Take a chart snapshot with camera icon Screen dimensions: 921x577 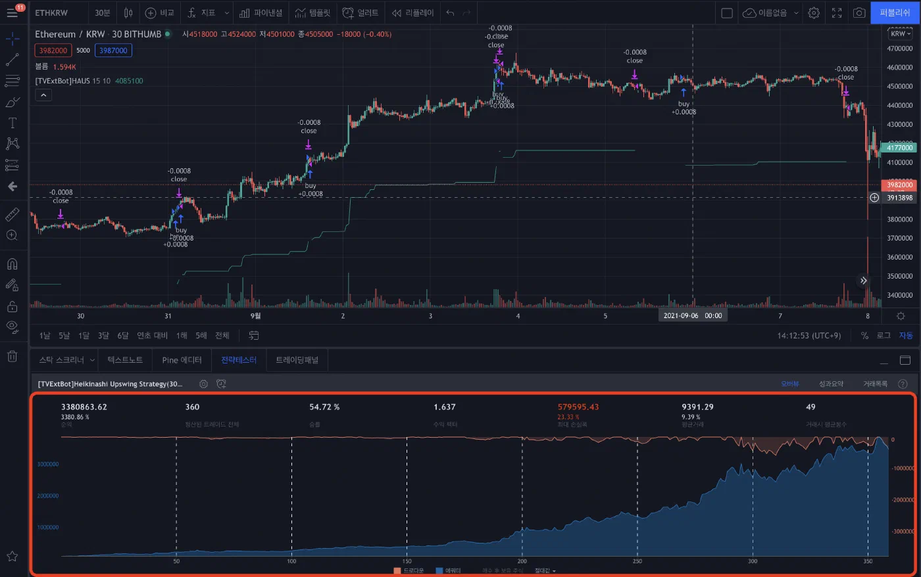(859, 12)
